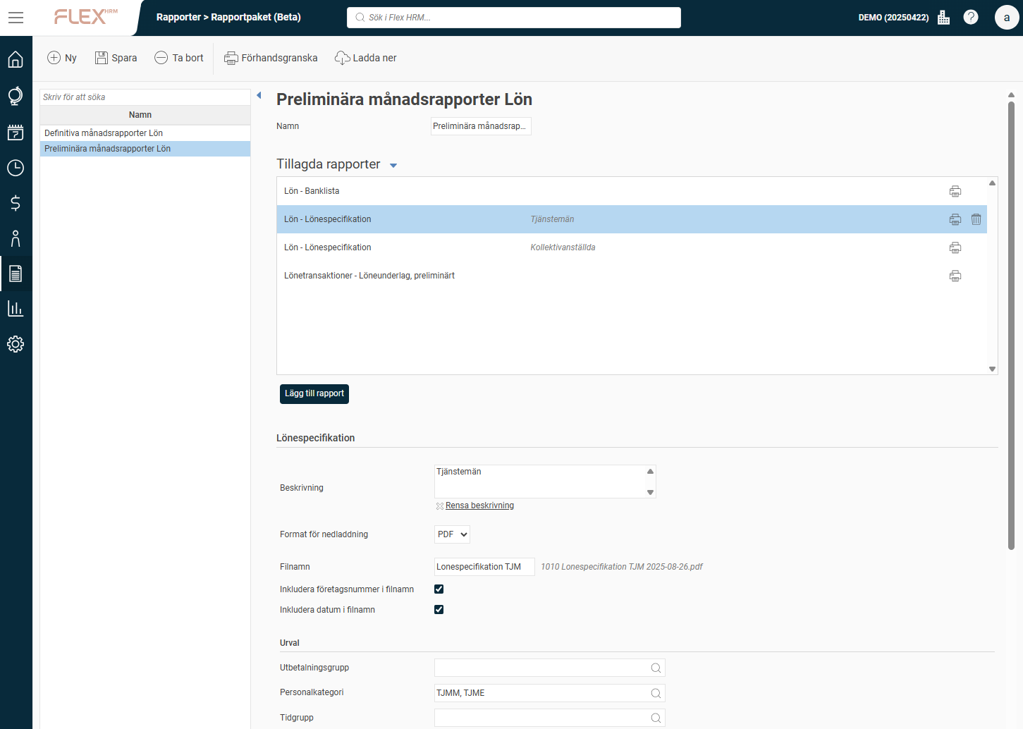Image resolution: width=1023 pixels, height=729 pixels.
Task: Uncheck Inkludera datum i filnamn
Action: coord(439,610)
